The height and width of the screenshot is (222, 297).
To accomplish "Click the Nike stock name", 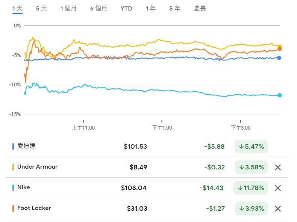I will coord(23,187).
